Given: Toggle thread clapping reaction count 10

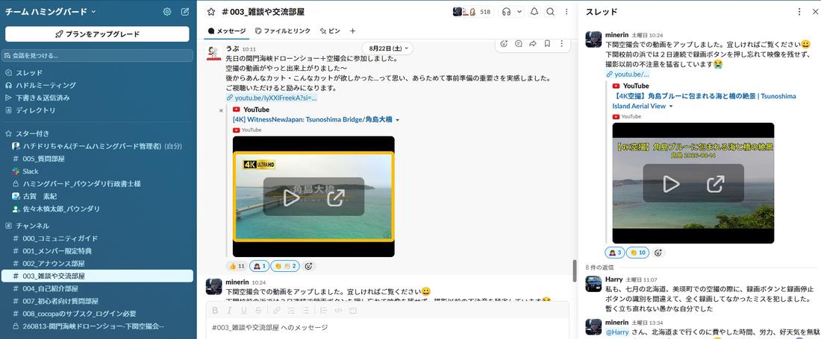Looking at the screenshot, I should coord(637,253).
